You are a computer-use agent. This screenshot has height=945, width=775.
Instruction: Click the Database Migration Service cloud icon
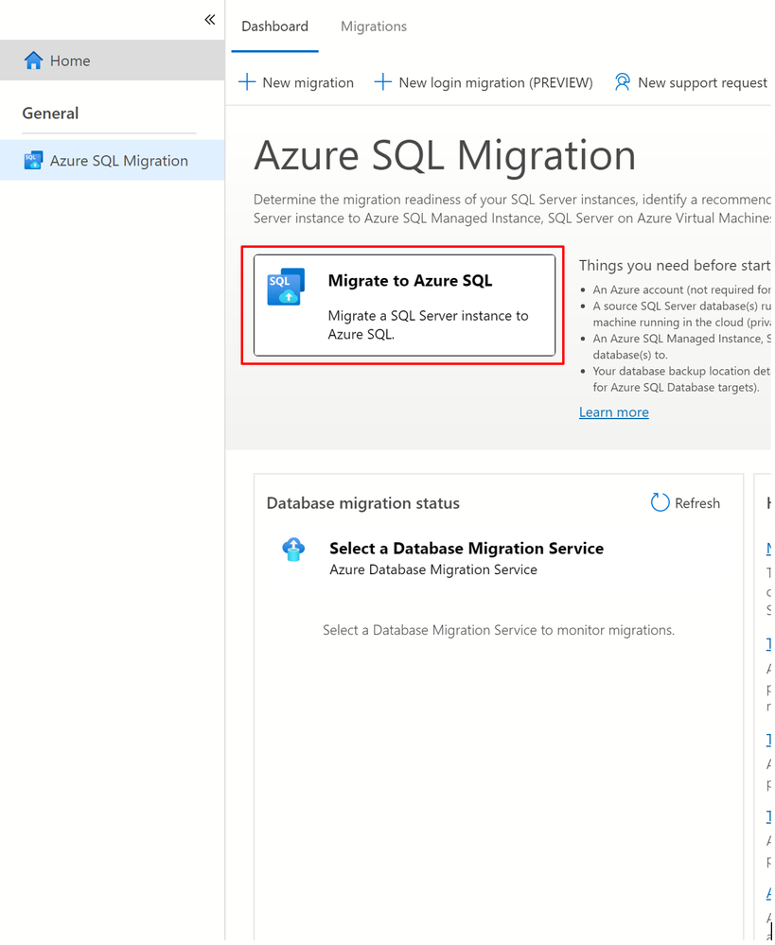coord(293,550)
